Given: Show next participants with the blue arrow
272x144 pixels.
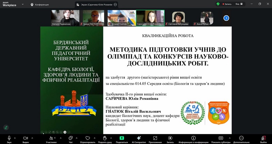Looking at the screenshot, I should [226, 18].
